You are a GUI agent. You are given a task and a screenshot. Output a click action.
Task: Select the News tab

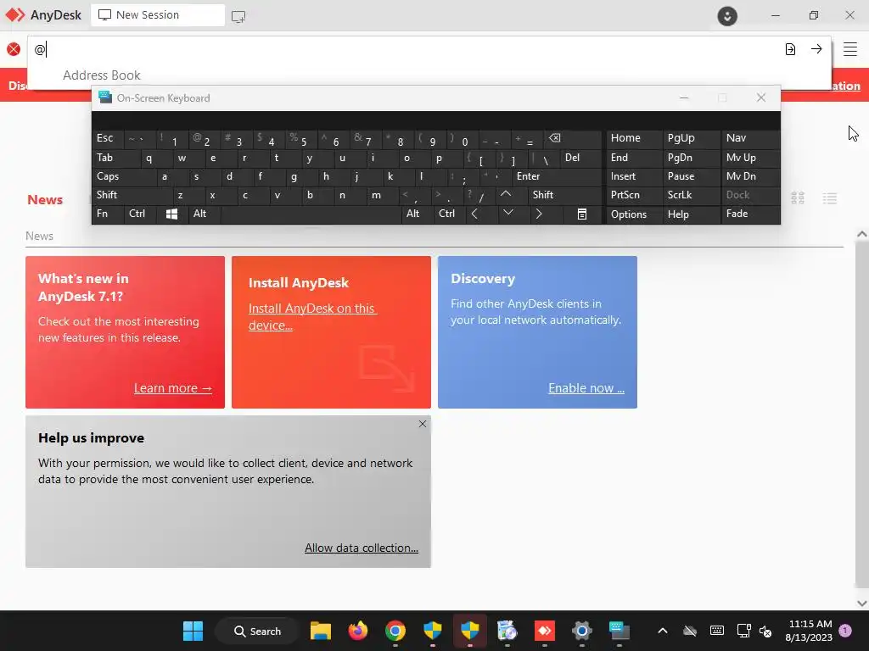click(x=45, y=200)
